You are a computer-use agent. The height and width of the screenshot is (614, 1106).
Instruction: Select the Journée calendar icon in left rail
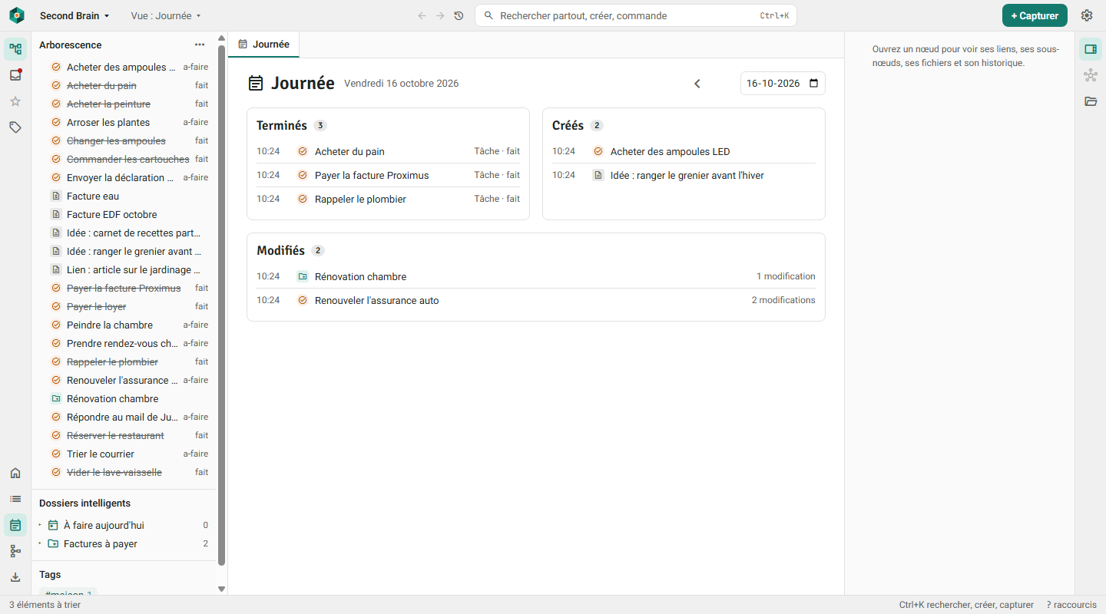[x=15, y=525]
